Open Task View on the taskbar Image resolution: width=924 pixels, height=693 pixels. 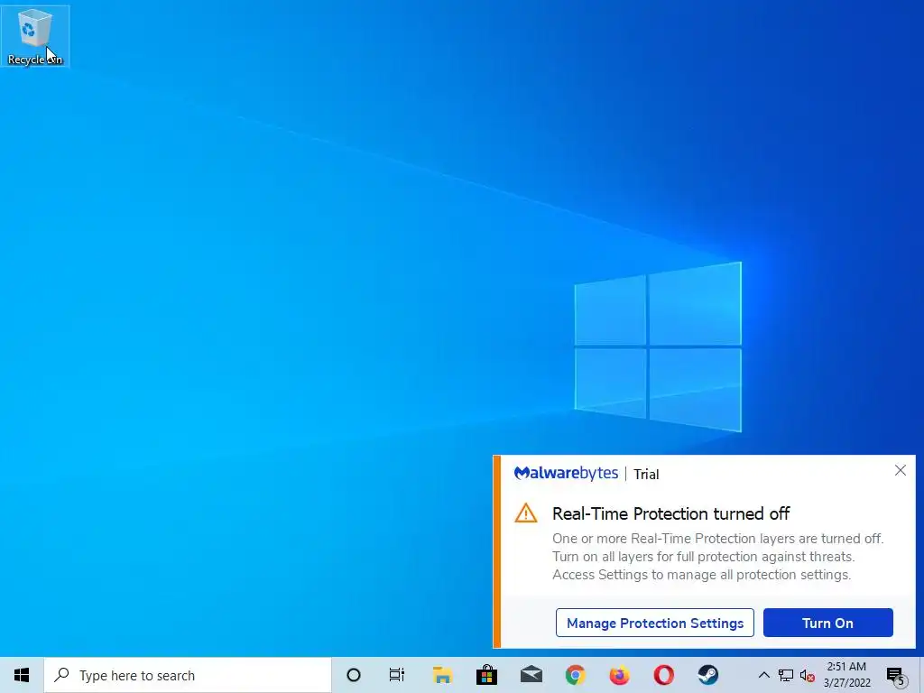[x=397, y=675]
